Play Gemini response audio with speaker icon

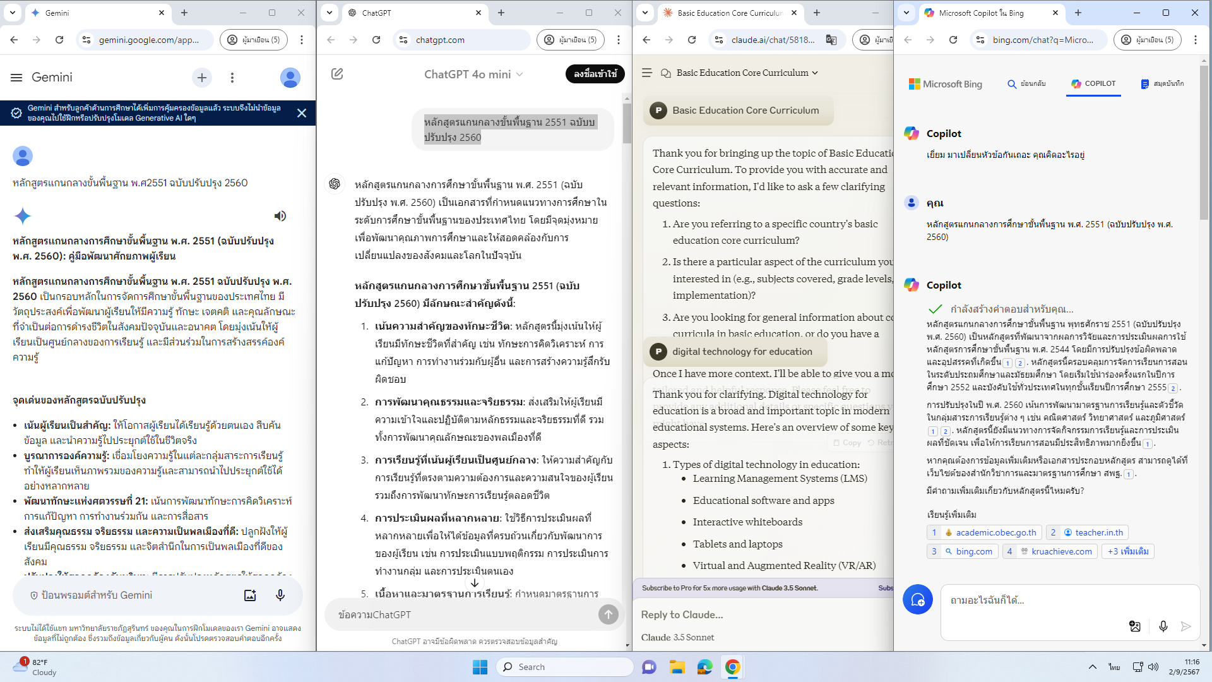[x=280, y=216]
